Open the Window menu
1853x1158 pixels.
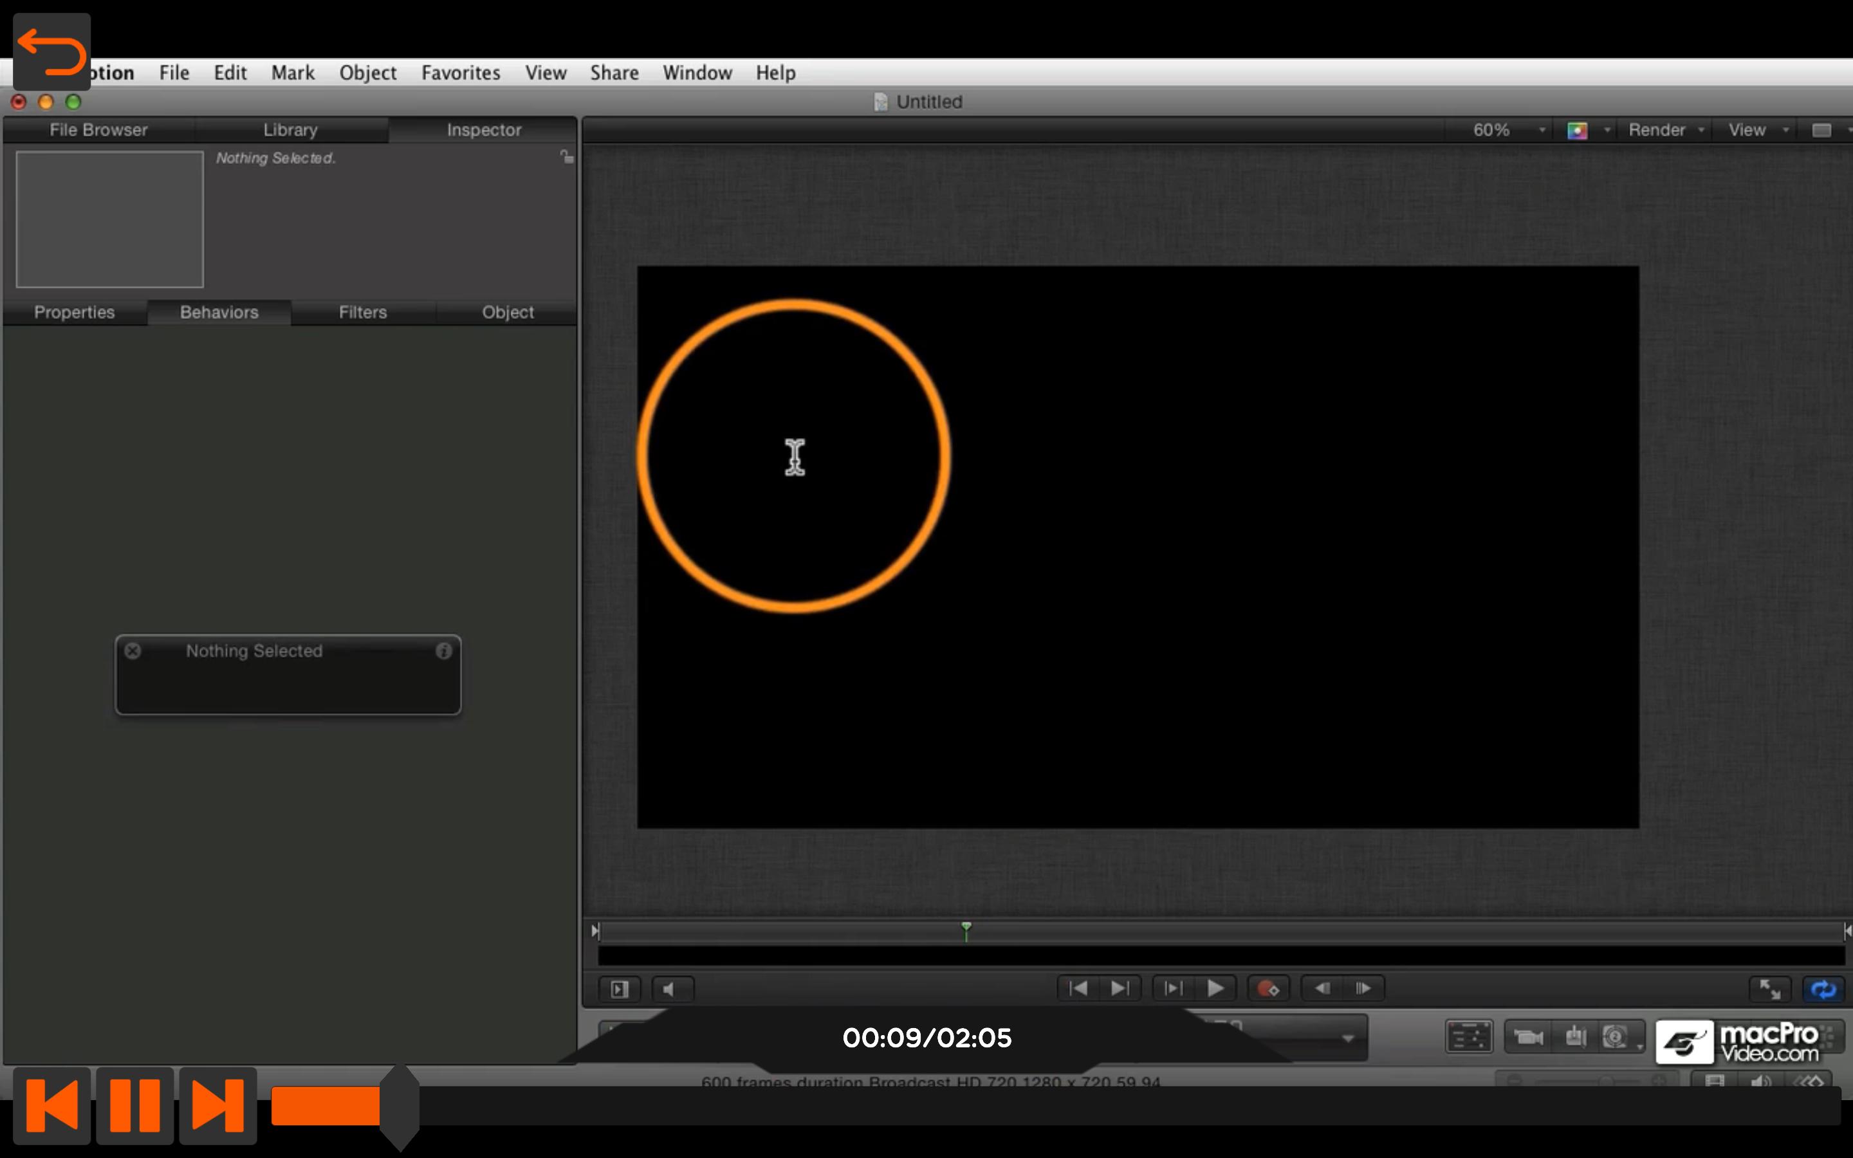pyautogui.click(x=697, y=73)
